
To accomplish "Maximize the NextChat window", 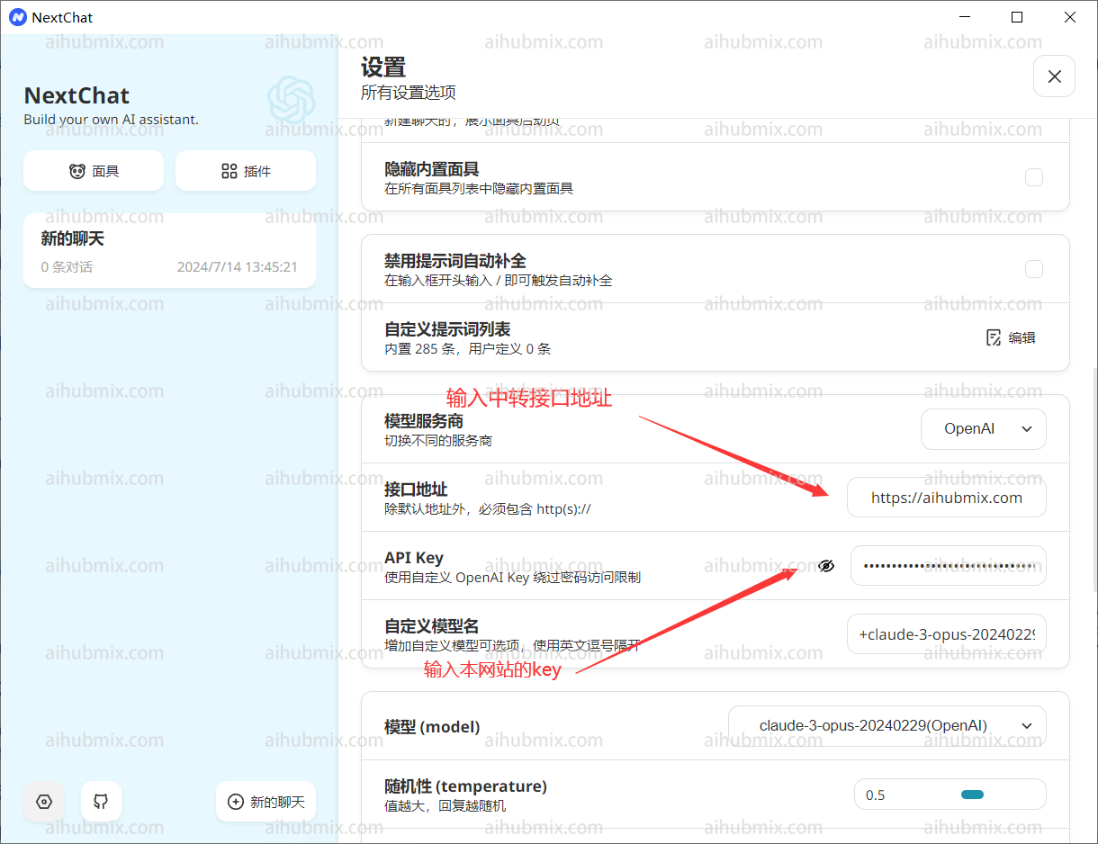I will tap(1017, 17).
